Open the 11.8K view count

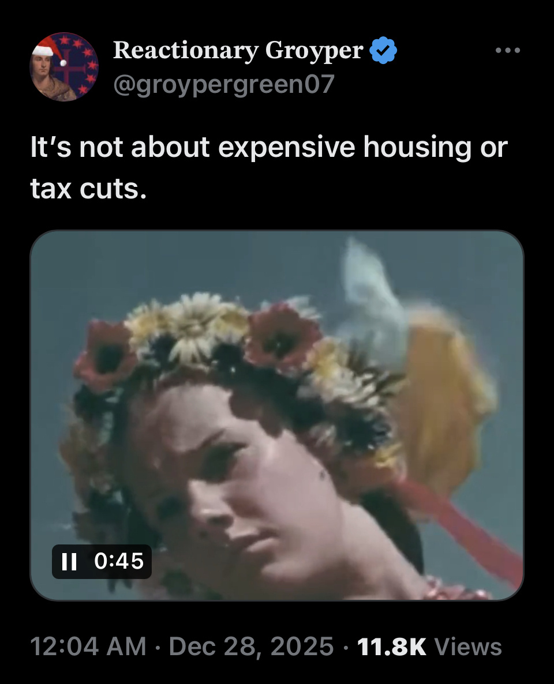(391, 647)
